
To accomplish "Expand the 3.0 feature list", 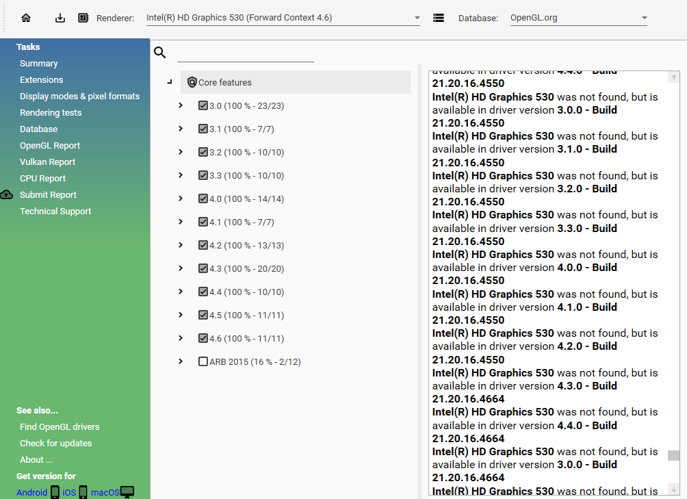I will point(181,105).
